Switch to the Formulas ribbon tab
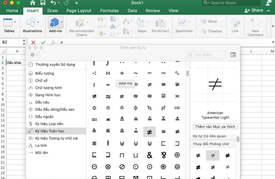This screenshot has height=179, width=275. coord(109,11)
